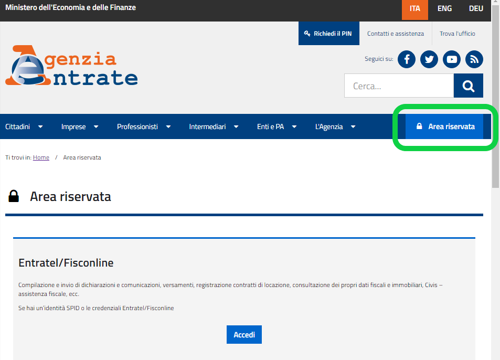Image resolution: width=500 pixels, height=360 pixels.
Task: Click into the Cerca search field
Action: point(399,86)
